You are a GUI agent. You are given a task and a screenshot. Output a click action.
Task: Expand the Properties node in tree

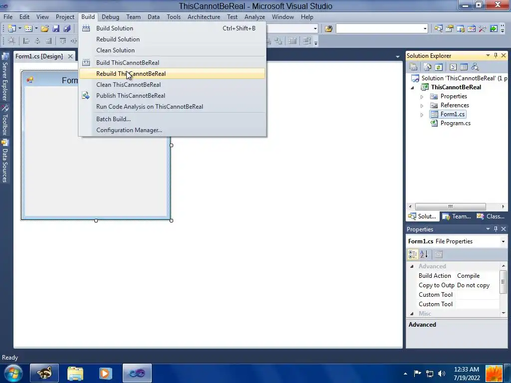point(422,97)
